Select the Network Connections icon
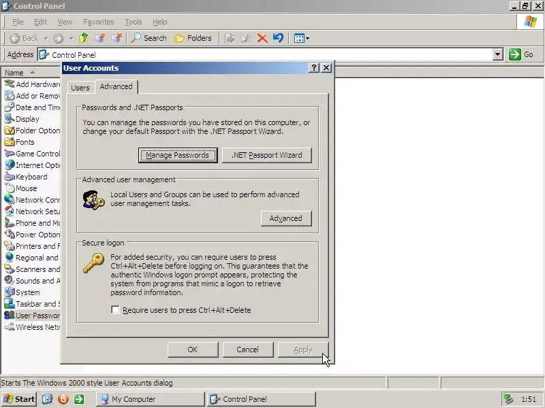The width and height of the screenshot is (545, 408). tap(10, 200)
